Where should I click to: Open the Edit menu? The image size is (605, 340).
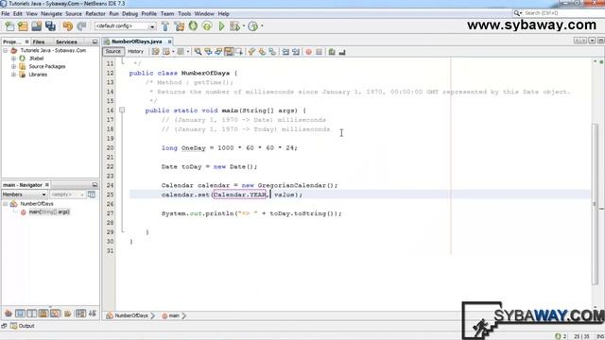pyautogui.click(x=18, y=13)
